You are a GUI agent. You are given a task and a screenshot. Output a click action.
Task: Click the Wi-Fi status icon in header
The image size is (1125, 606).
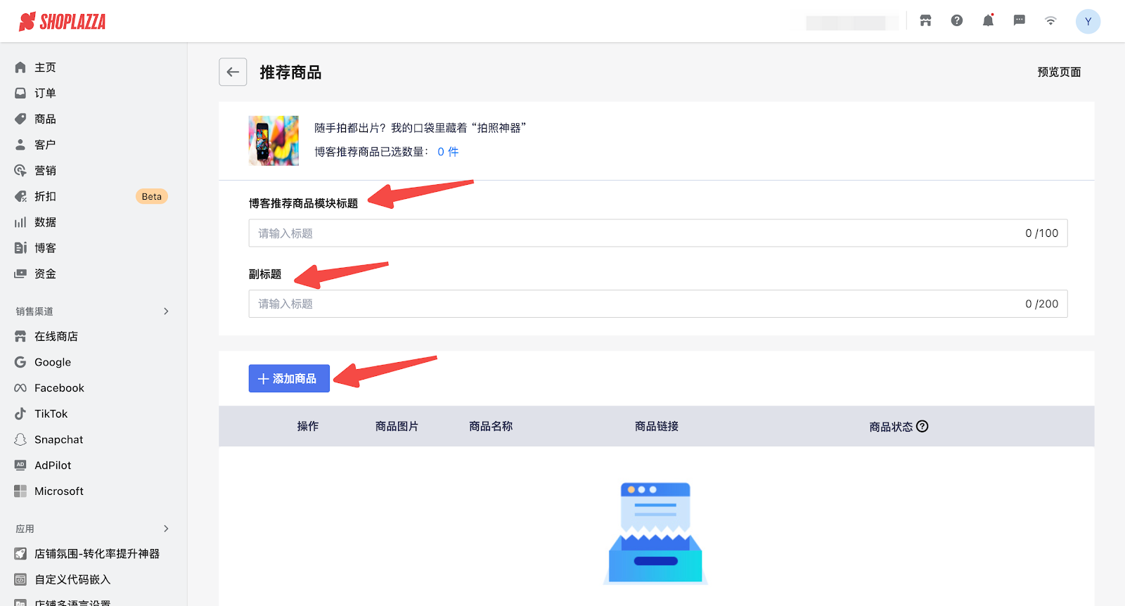[1050, 21]
